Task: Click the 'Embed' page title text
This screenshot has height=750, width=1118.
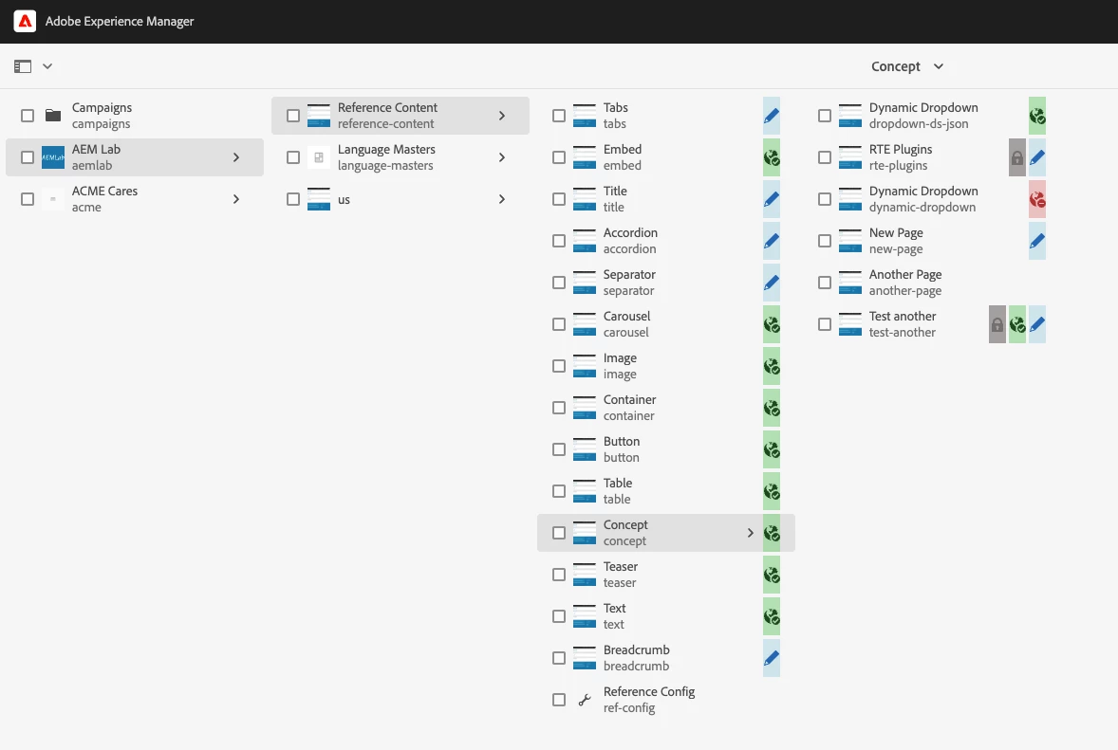Action: point(623,149)
